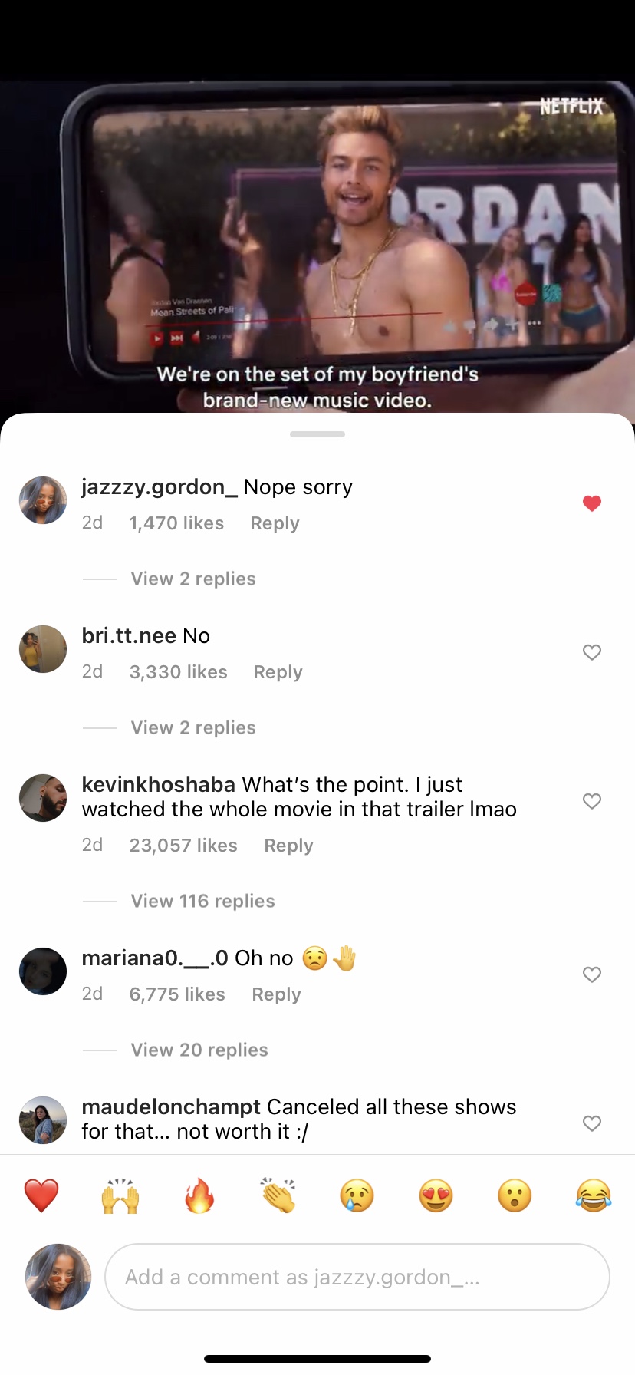
Task: Tap the raised hands quick reaction emoji
Action: point(120,1195)
